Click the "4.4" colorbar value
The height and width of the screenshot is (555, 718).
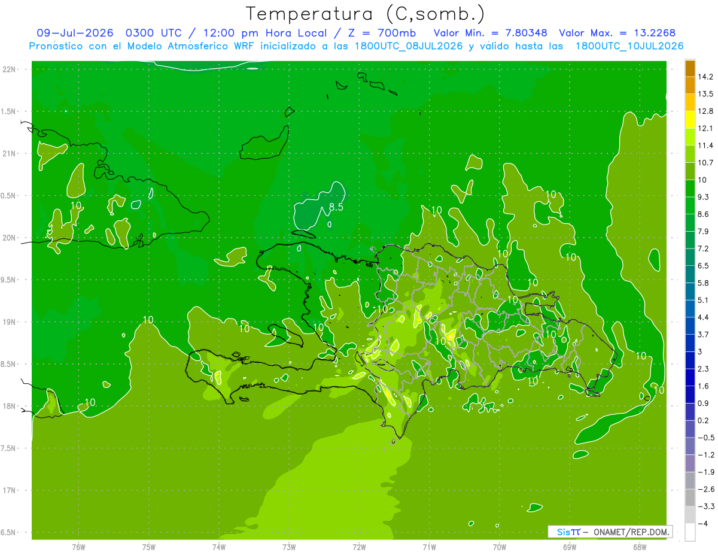(703, 317)
